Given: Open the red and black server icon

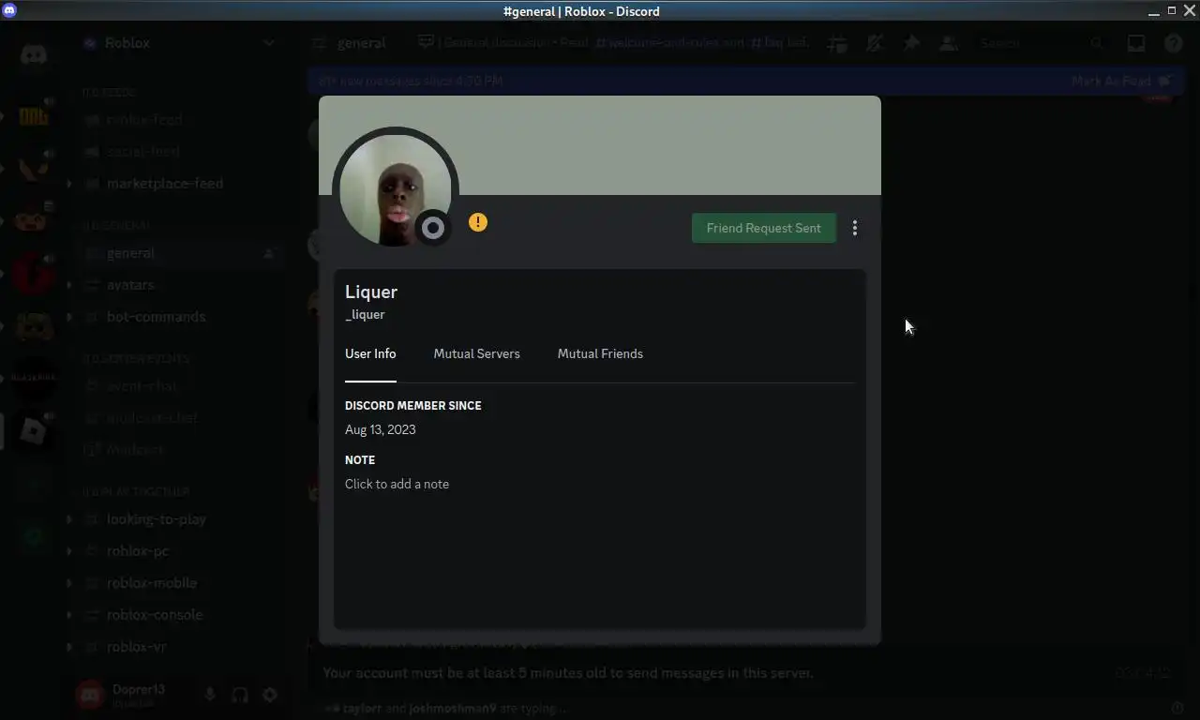Looking at the screenshot, I should point(34,274).
